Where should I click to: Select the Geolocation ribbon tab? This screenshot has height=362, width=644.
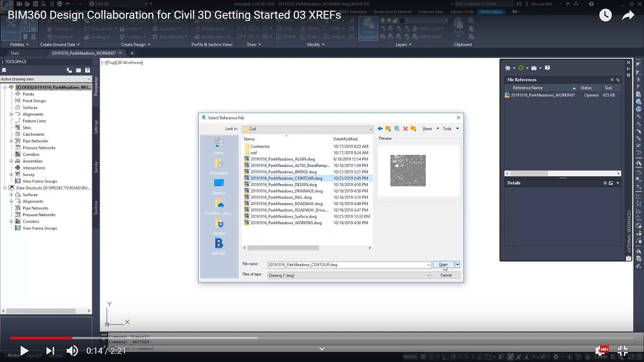(x=491, y=12)
